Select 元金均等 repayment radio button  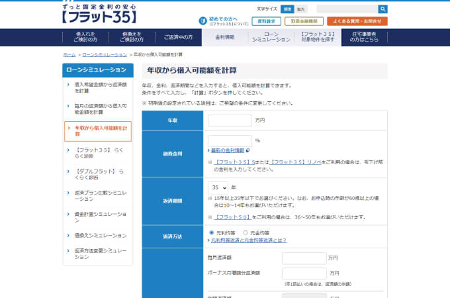246,232
